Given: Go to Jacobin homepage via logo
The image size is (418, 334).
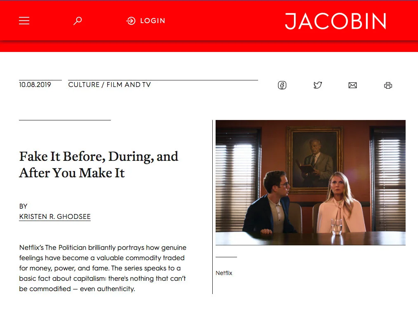Looking at the screenshot, I should point(336,21).
